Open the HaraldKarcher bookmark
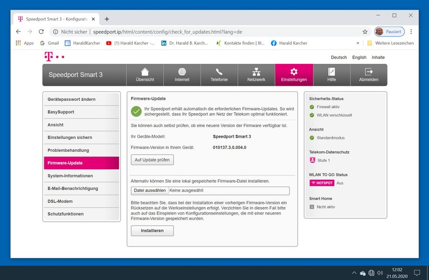This screenshot has height=280, width=429. pos(82,43)
